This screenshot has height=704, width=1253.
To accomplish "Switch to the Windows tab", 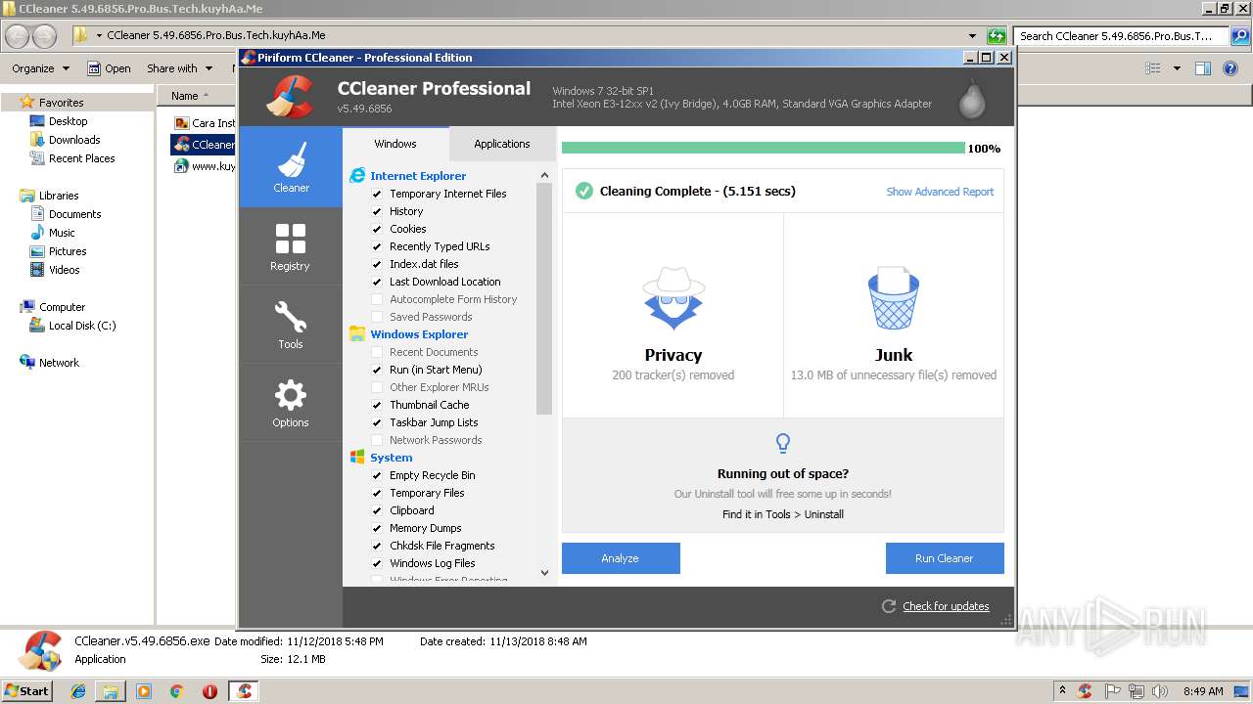I will 395,144.
